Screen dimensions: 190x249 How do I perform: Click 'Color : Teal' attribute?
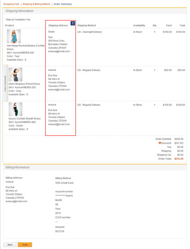pyautogui.click(x=13, y=56)
